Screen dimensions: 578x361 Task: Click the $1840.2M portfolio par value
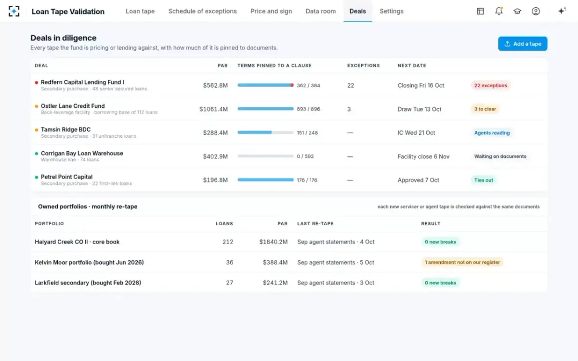click(x=273, y=242)
